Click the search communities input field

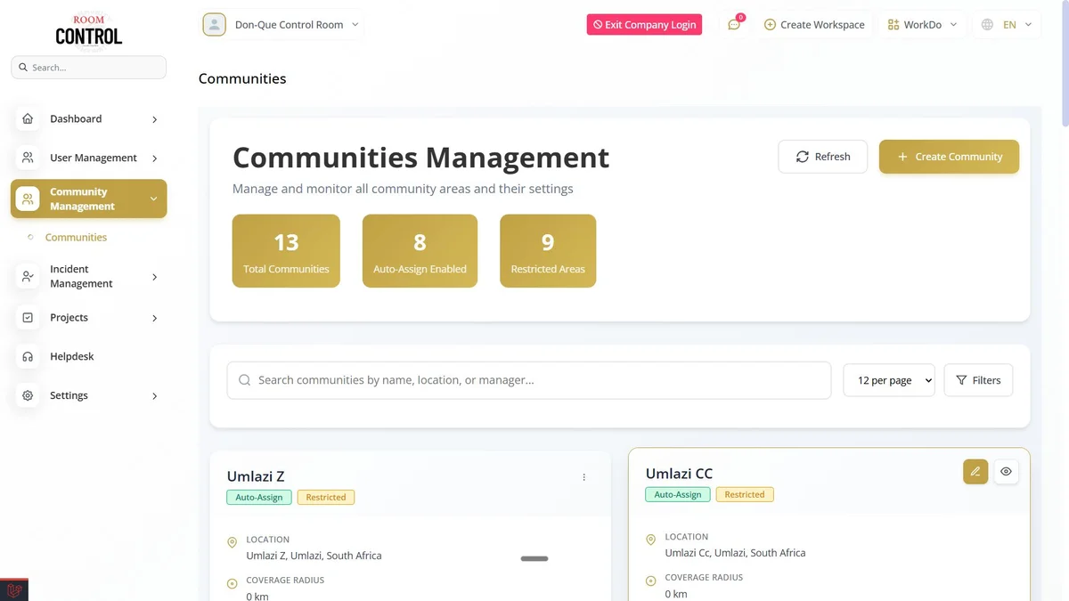(529, 380)
